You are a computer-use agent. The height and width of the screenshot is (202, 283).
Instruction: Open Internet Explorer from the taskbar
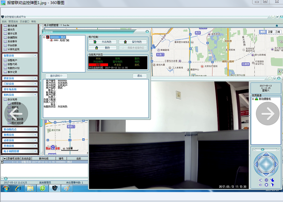[x=18, y=188]
